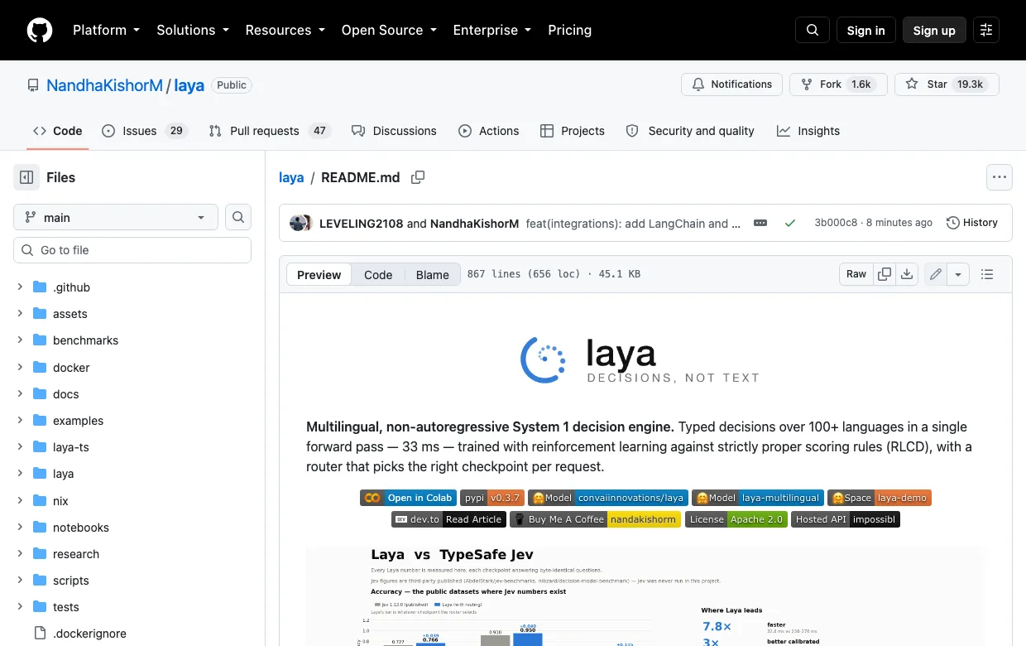This screenshot has height=646, width=1026.
Task: Open the outline list icon
Action: click(986, 274)
